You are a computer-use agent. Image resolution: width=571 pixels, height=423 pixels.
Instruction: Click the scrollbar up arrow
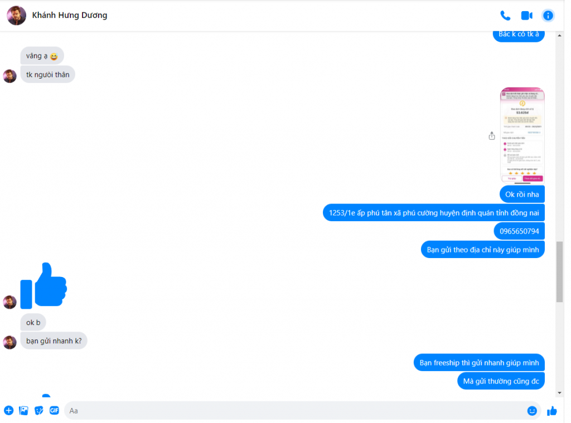tap(559, 35)
